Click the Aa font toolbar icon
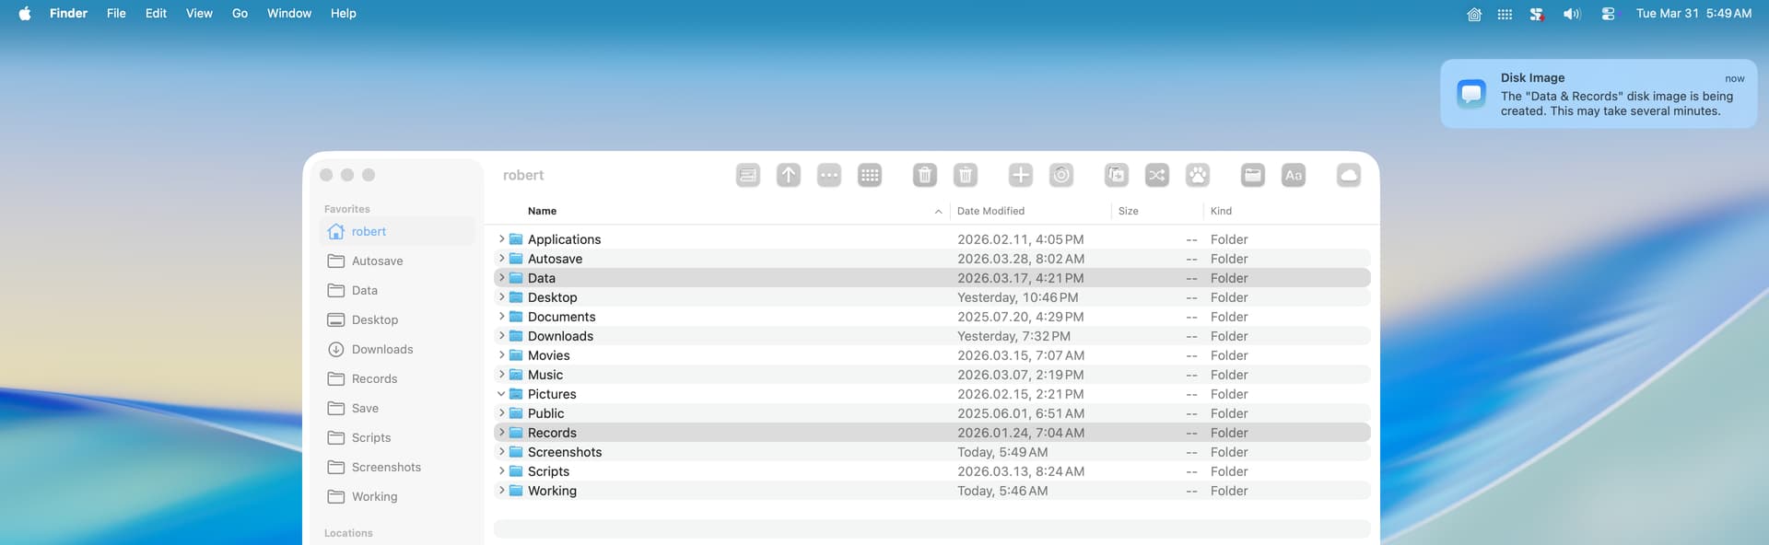This screenshot has height=545, width=1769. 1294,175
